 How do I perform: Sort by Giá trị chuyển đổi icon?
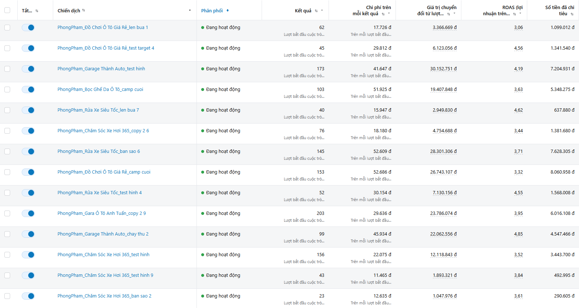coord(449,14)
